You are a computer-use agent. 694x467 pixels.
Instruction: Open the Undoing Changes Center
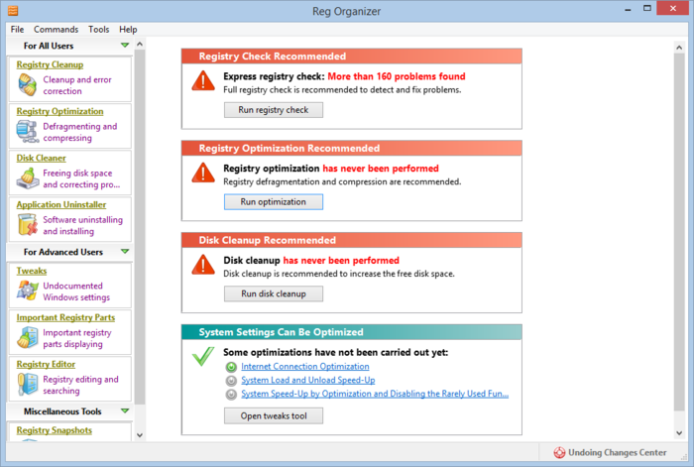(611, 452)
